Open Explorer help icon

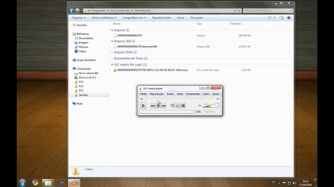(289, 18)
